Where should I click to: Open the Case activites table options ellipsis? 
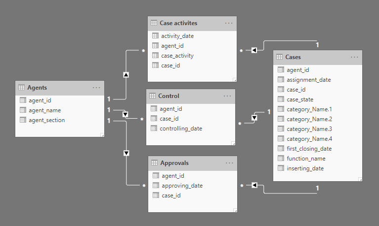pyautogui.click(x=229, y=23)
